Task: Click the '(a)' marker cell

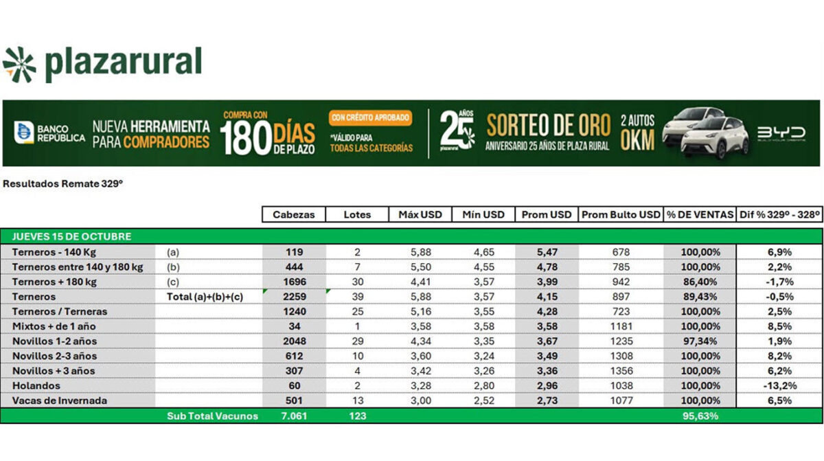Action: (x=173, y=252)
